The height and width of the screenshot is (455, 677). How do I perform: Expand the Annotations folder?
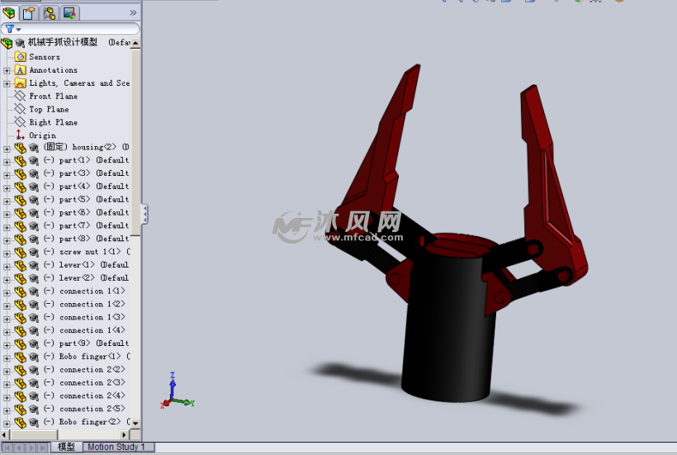point(7,70)
